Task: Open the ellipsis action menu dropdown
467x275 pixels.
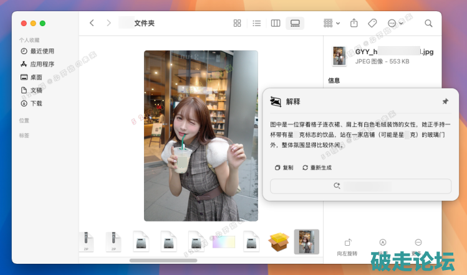Action: click(395, 23)
